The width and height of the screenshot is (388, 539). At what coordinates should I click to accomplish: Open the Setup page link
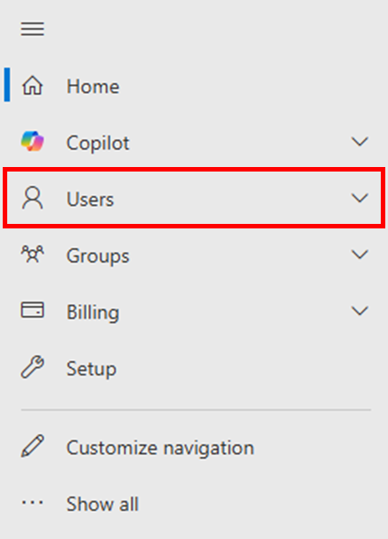tap(91, 369)
